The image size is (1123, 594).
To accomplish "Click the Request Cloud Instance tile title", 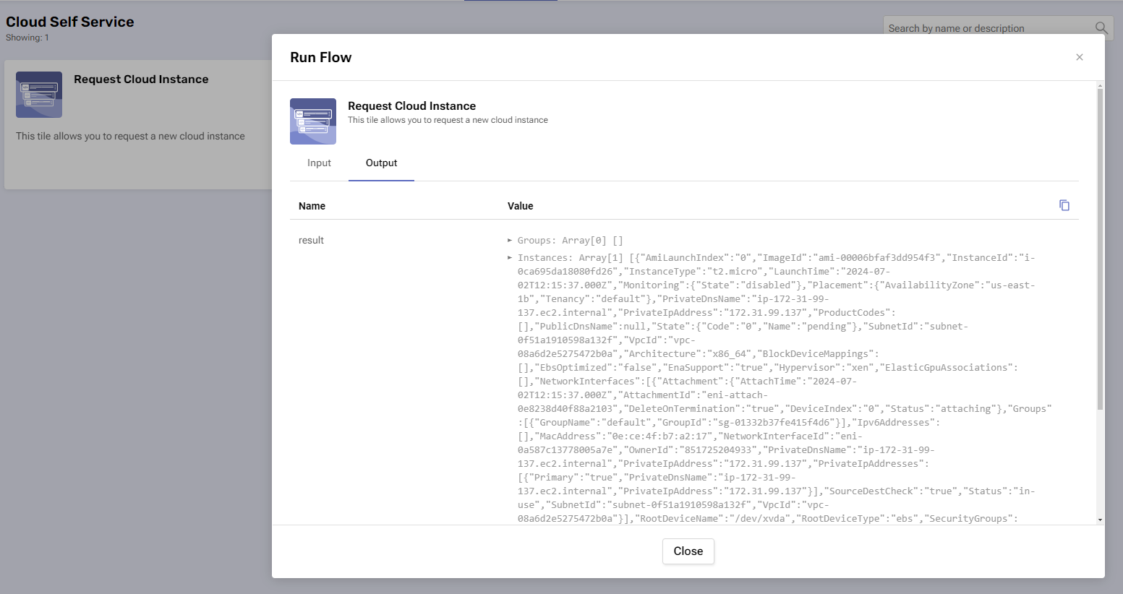I will click(141, 79).
